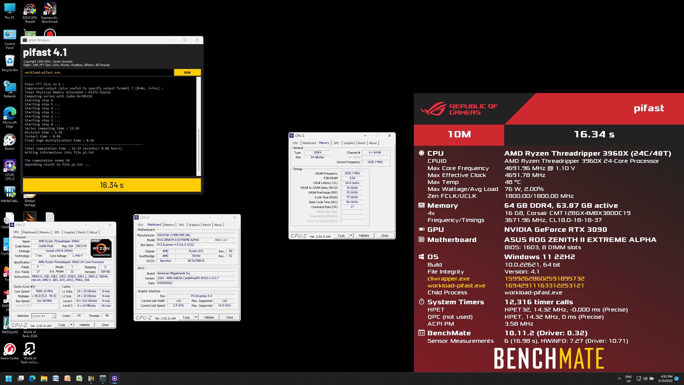Select the Game Center desktop icon
The image size is (684, 385).
pos(10,351)
